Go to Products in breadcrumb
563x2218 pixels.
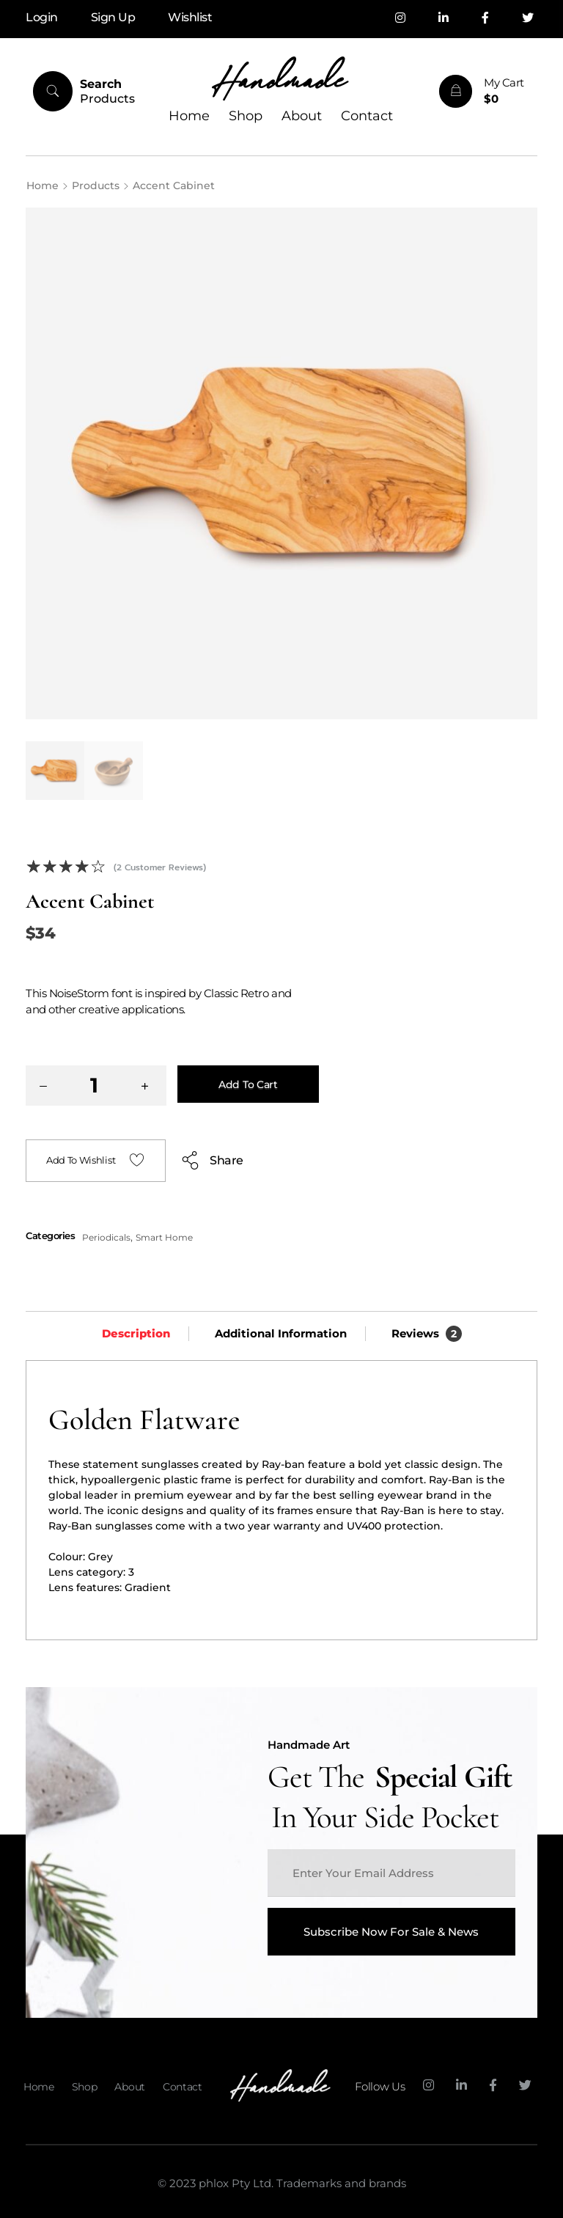(x=95, y=185)
